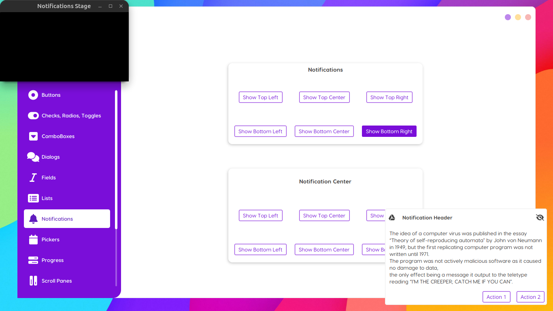The image size is (553, 311).
Task: Select the Fields italic-I icon
Action: click(x=33, y=177)
